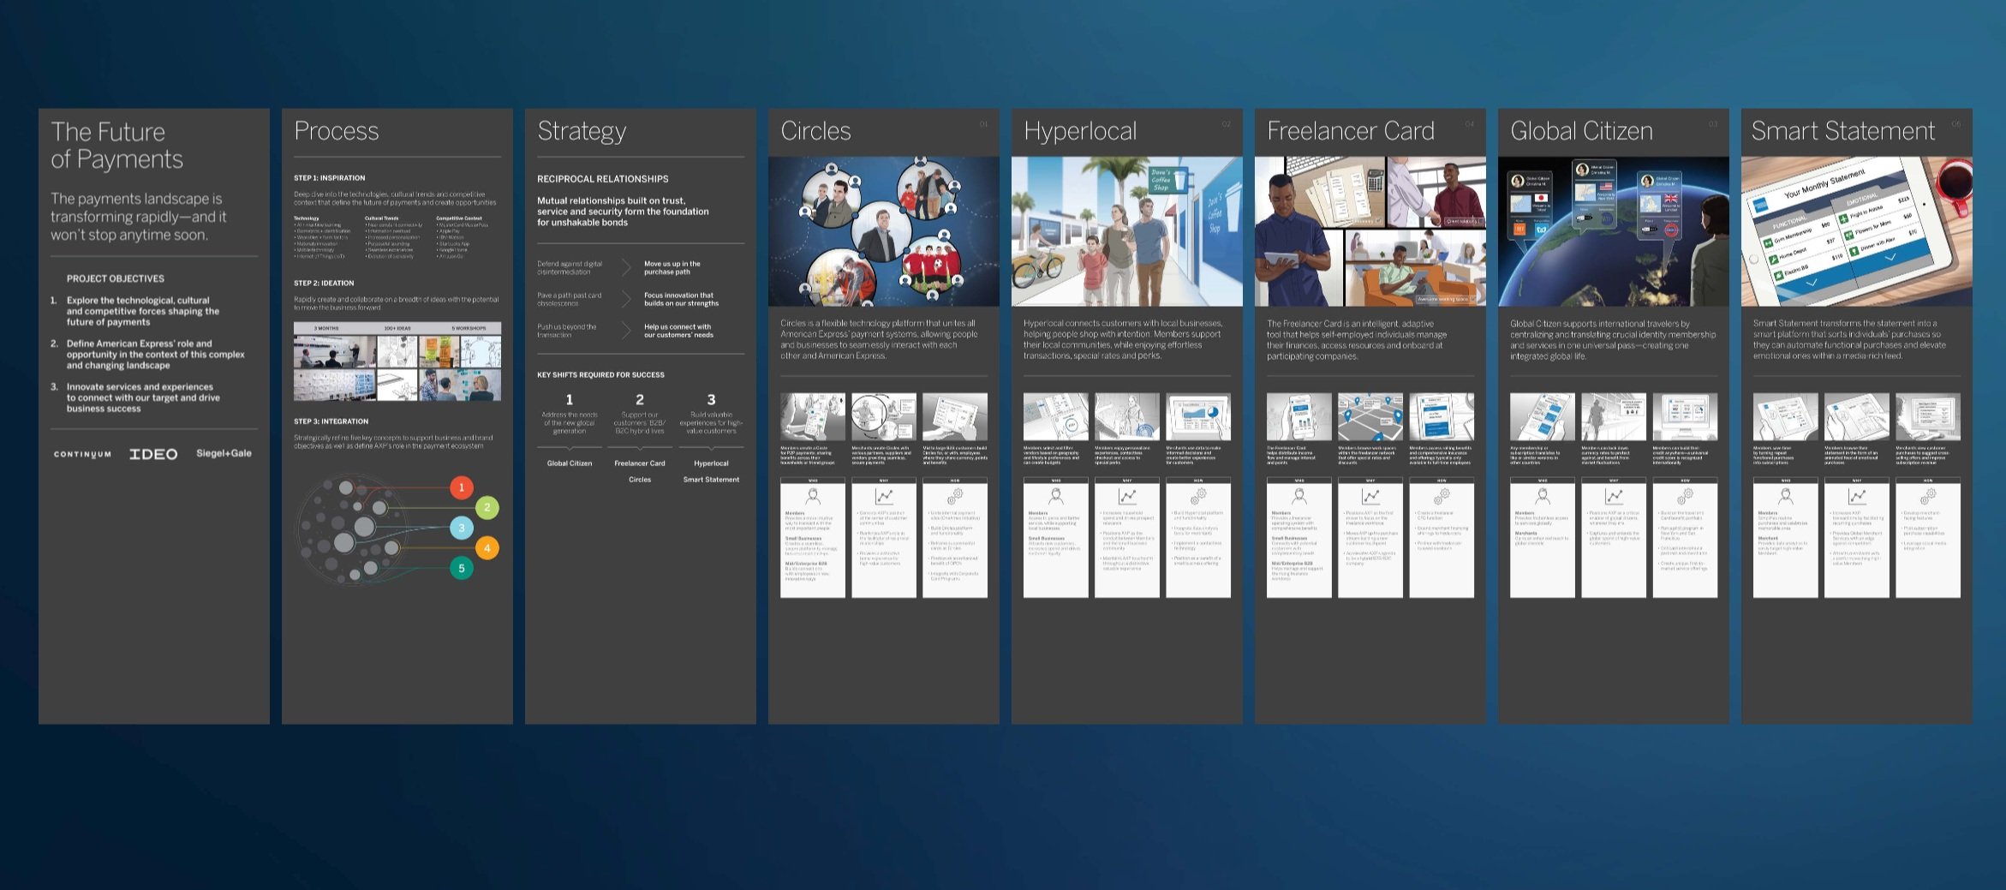Click the third sketch thumbnail under Freelancer Card description

tap(1442, 417)
